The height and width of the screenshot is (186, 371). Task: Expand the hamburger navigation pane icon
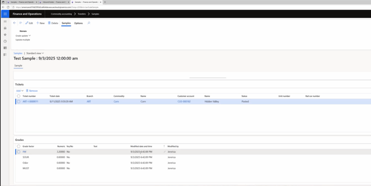(5, 21)
